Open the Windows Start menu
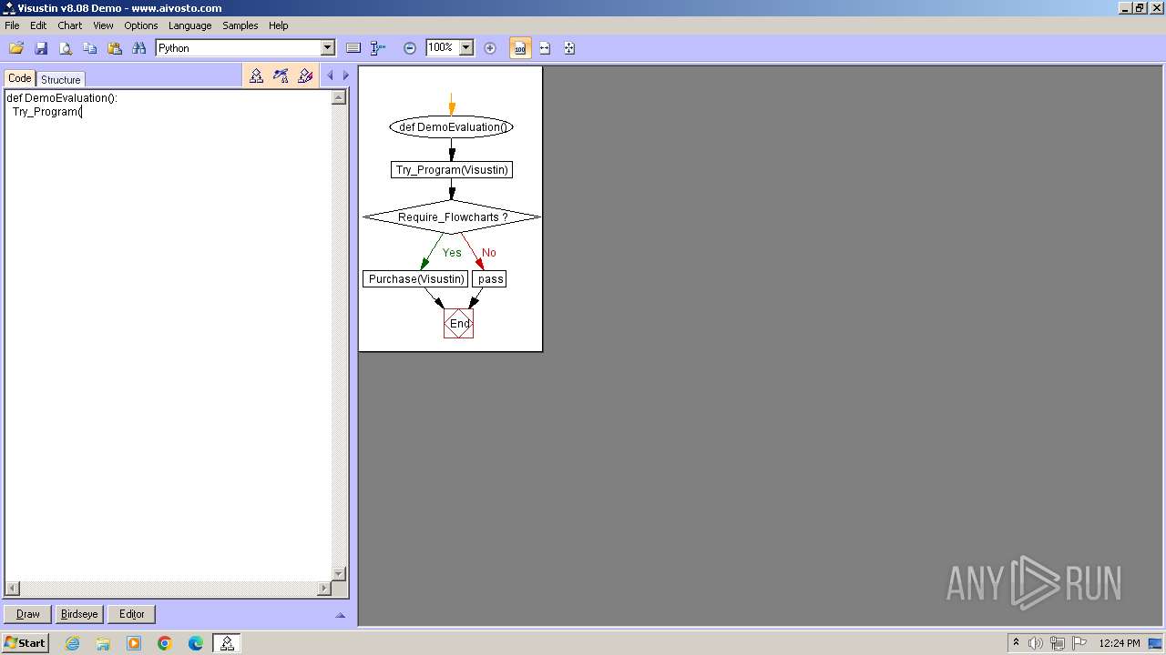 [x=25, y=643]
